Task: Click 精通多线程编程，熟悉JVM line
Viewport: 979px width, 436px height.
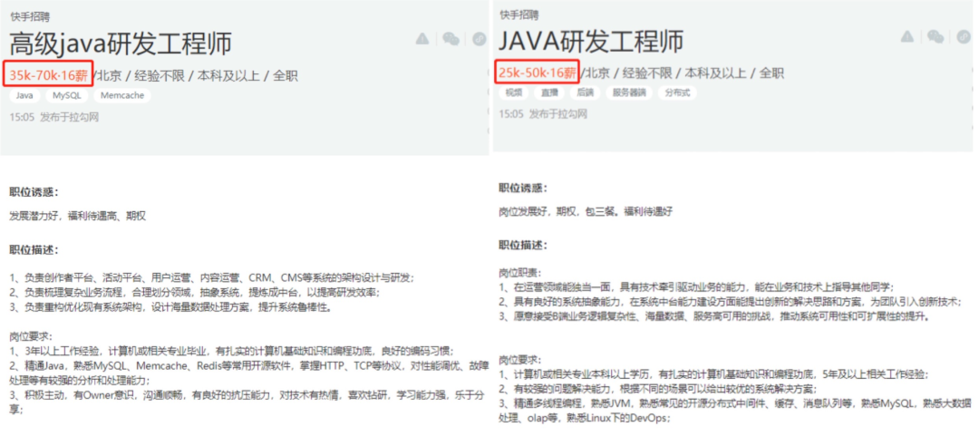Action: (x=735, y=411)
